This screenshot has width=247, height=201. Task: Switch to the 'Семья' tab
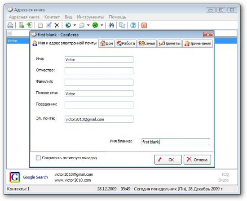[x=147, y=43]
